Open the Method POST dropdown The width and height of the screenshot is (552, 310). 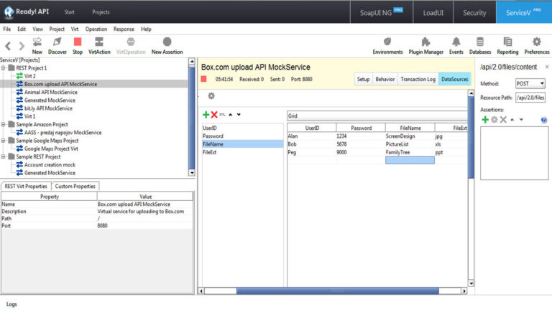pos(530,84)
